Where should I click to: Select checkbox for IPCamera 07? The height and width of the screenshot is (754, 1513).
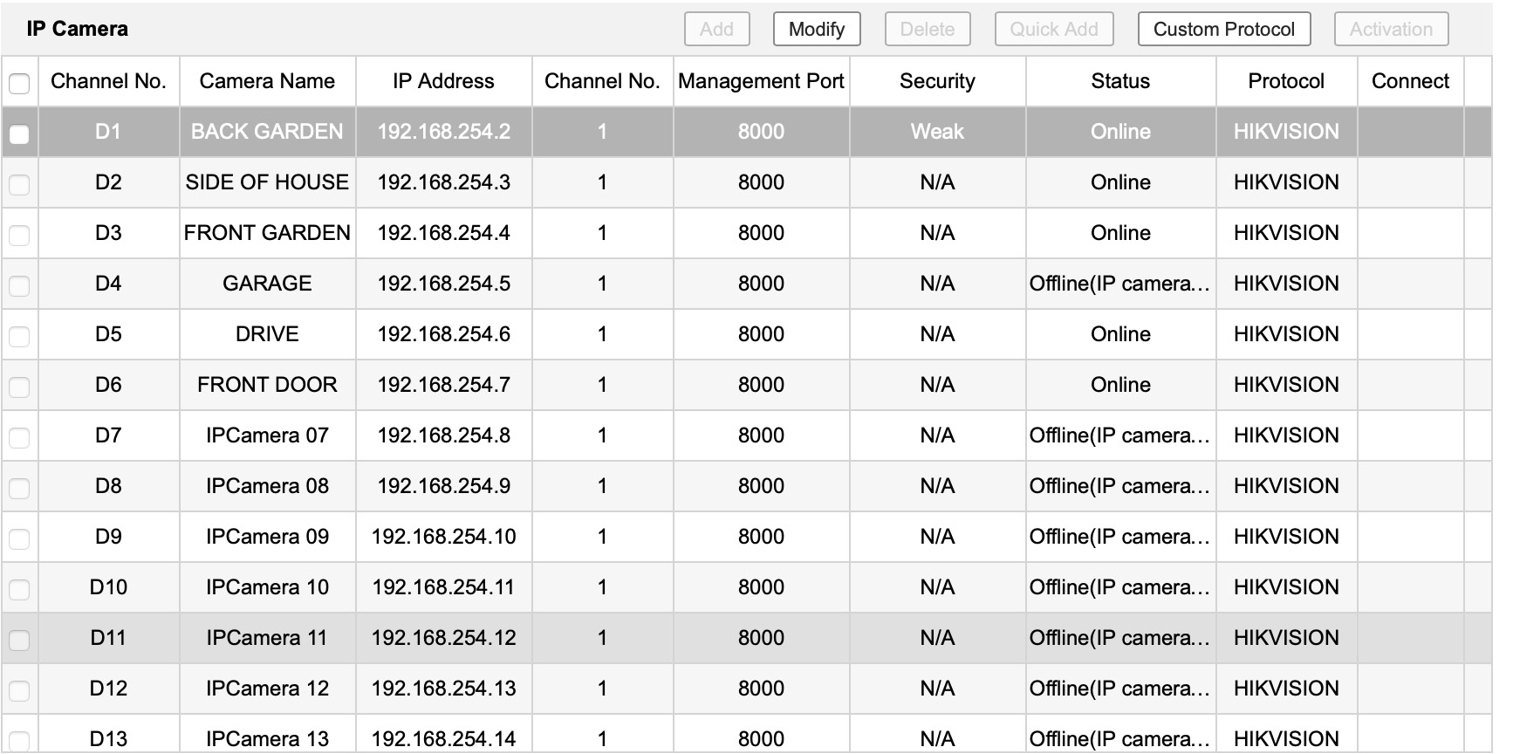click(19, 437)
